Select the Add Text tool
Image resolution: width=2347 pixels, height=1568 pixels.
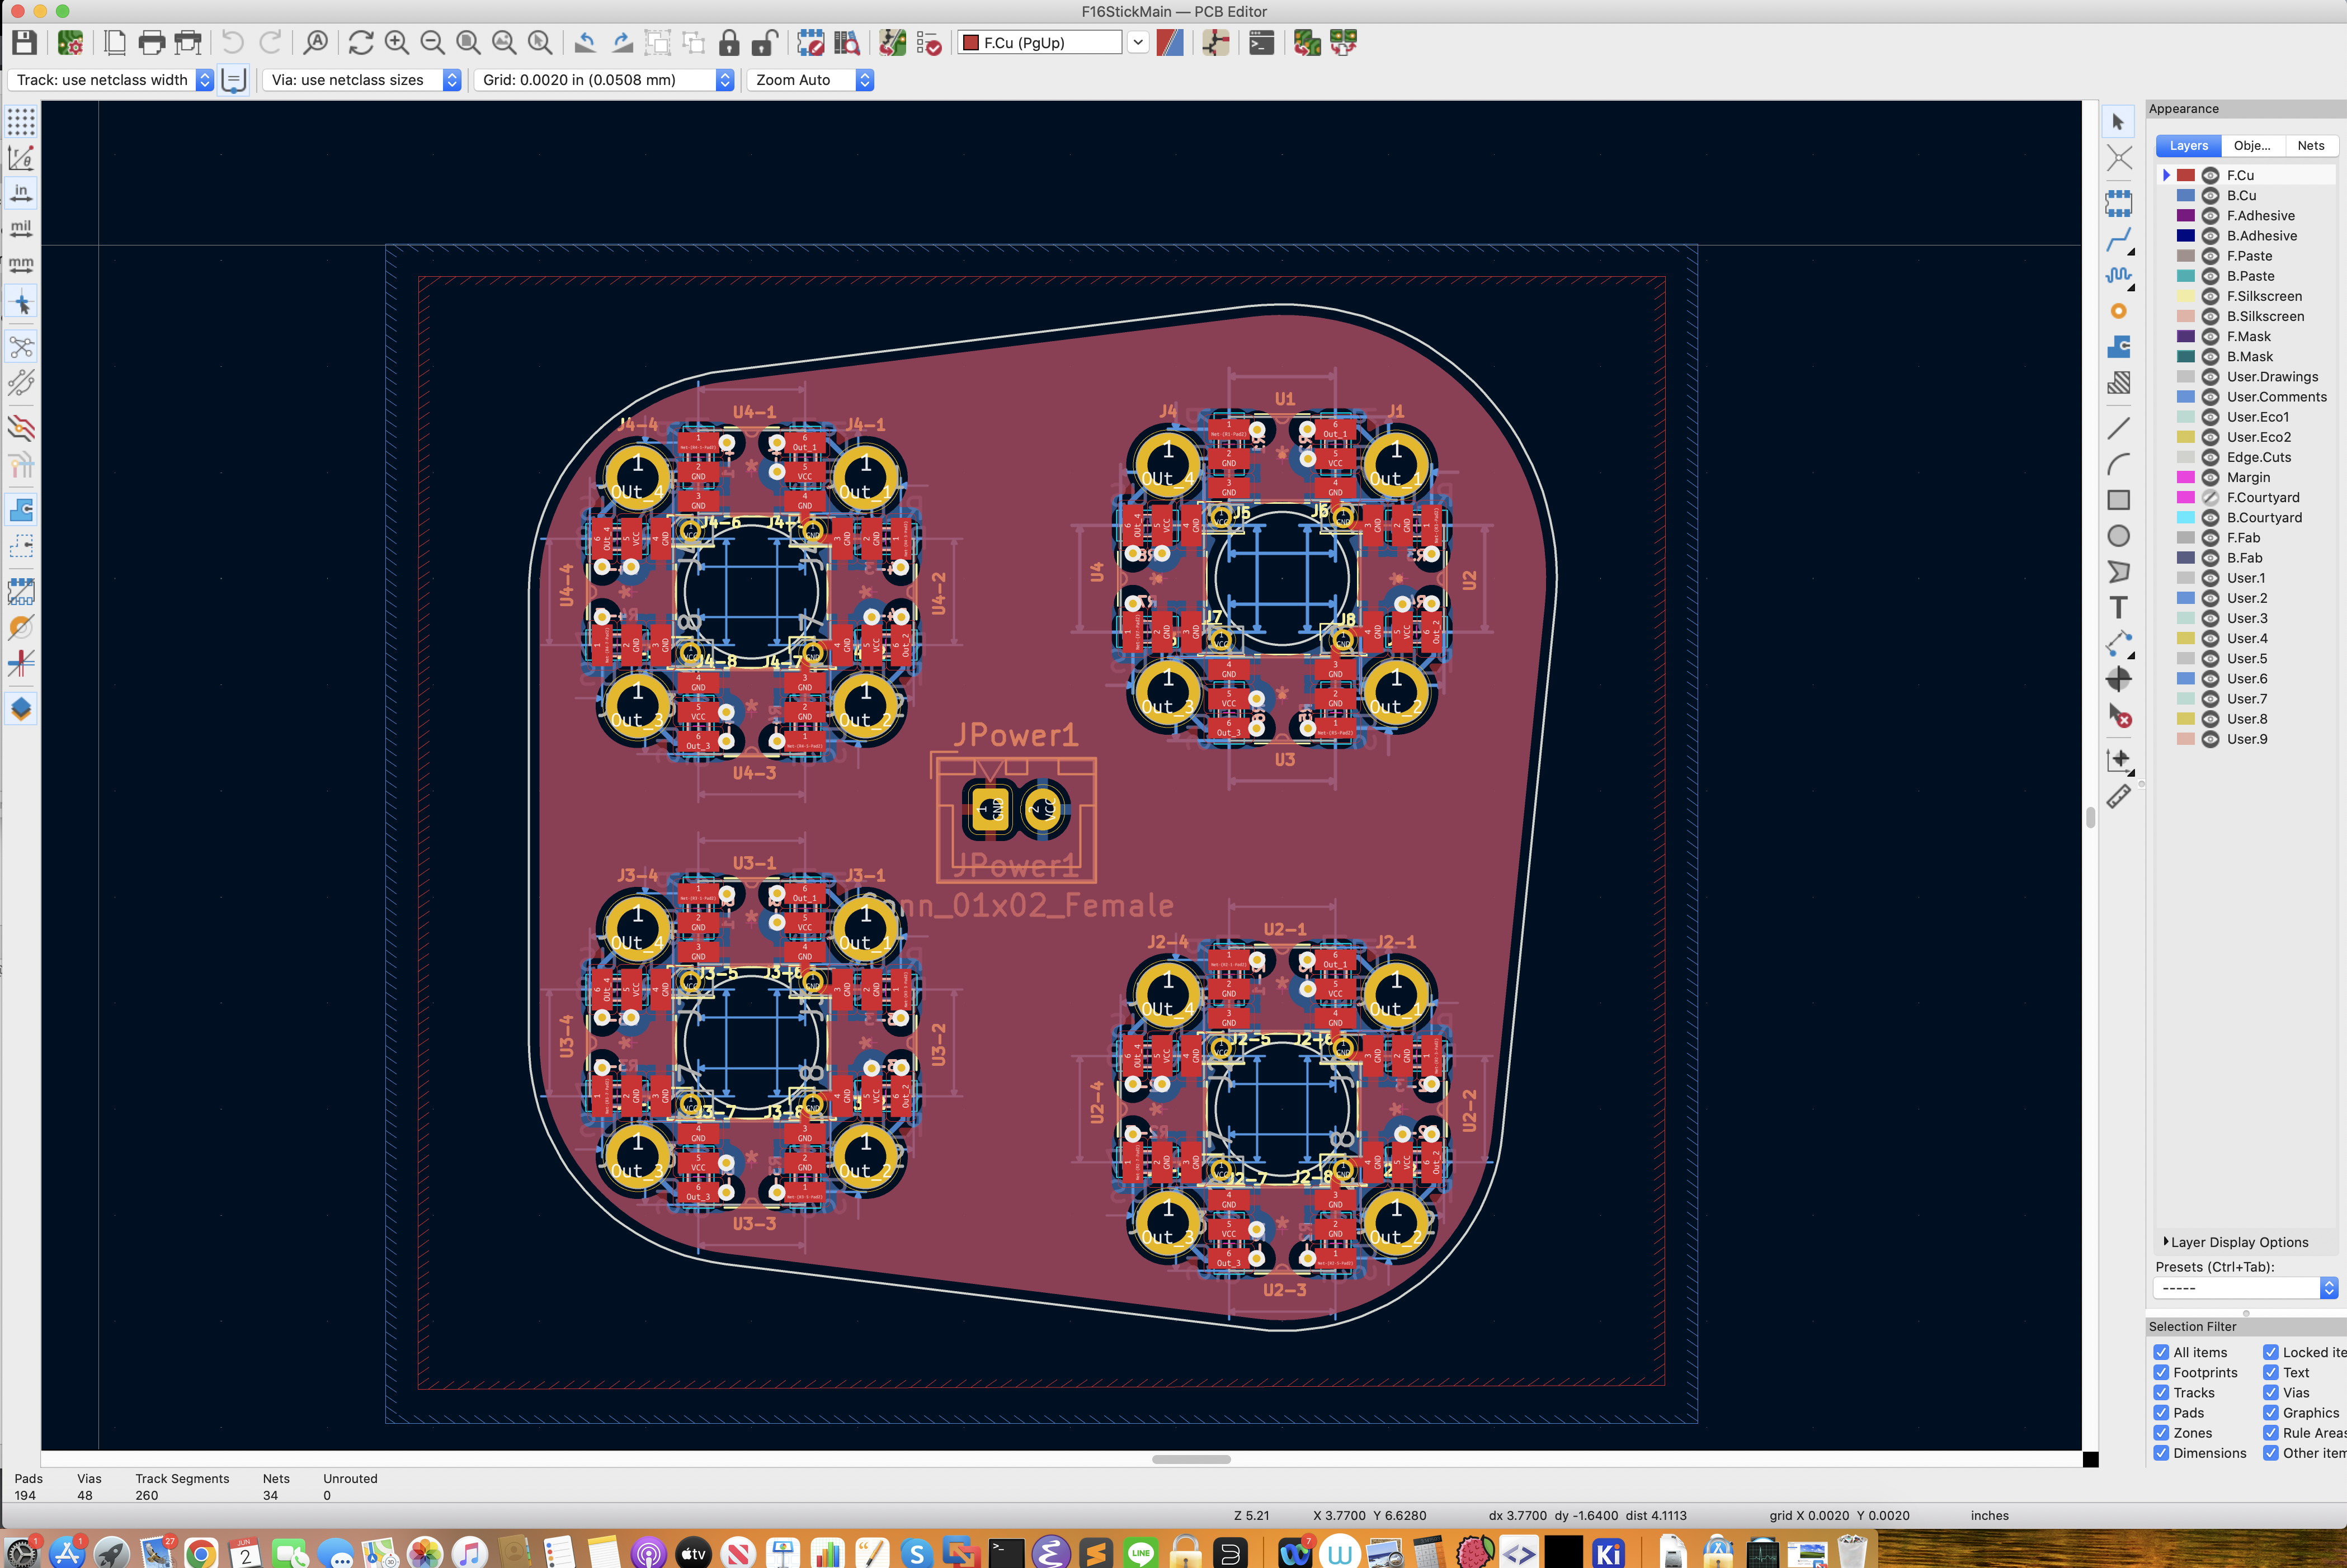(2118, 608)
